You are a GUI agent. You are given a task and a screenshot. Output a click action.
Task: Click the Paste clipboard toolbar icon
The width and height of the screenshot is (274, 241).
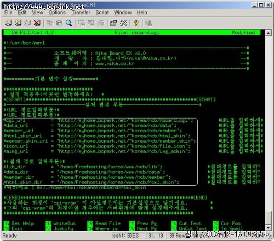point(59,23)
